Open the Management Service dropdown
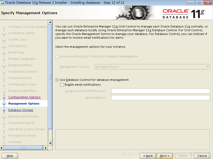This screenshot has width=213, height=159. pos(152,67)
